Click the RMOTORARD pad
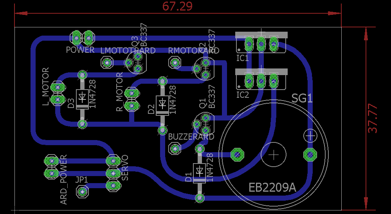 click(x=175, y=62)
